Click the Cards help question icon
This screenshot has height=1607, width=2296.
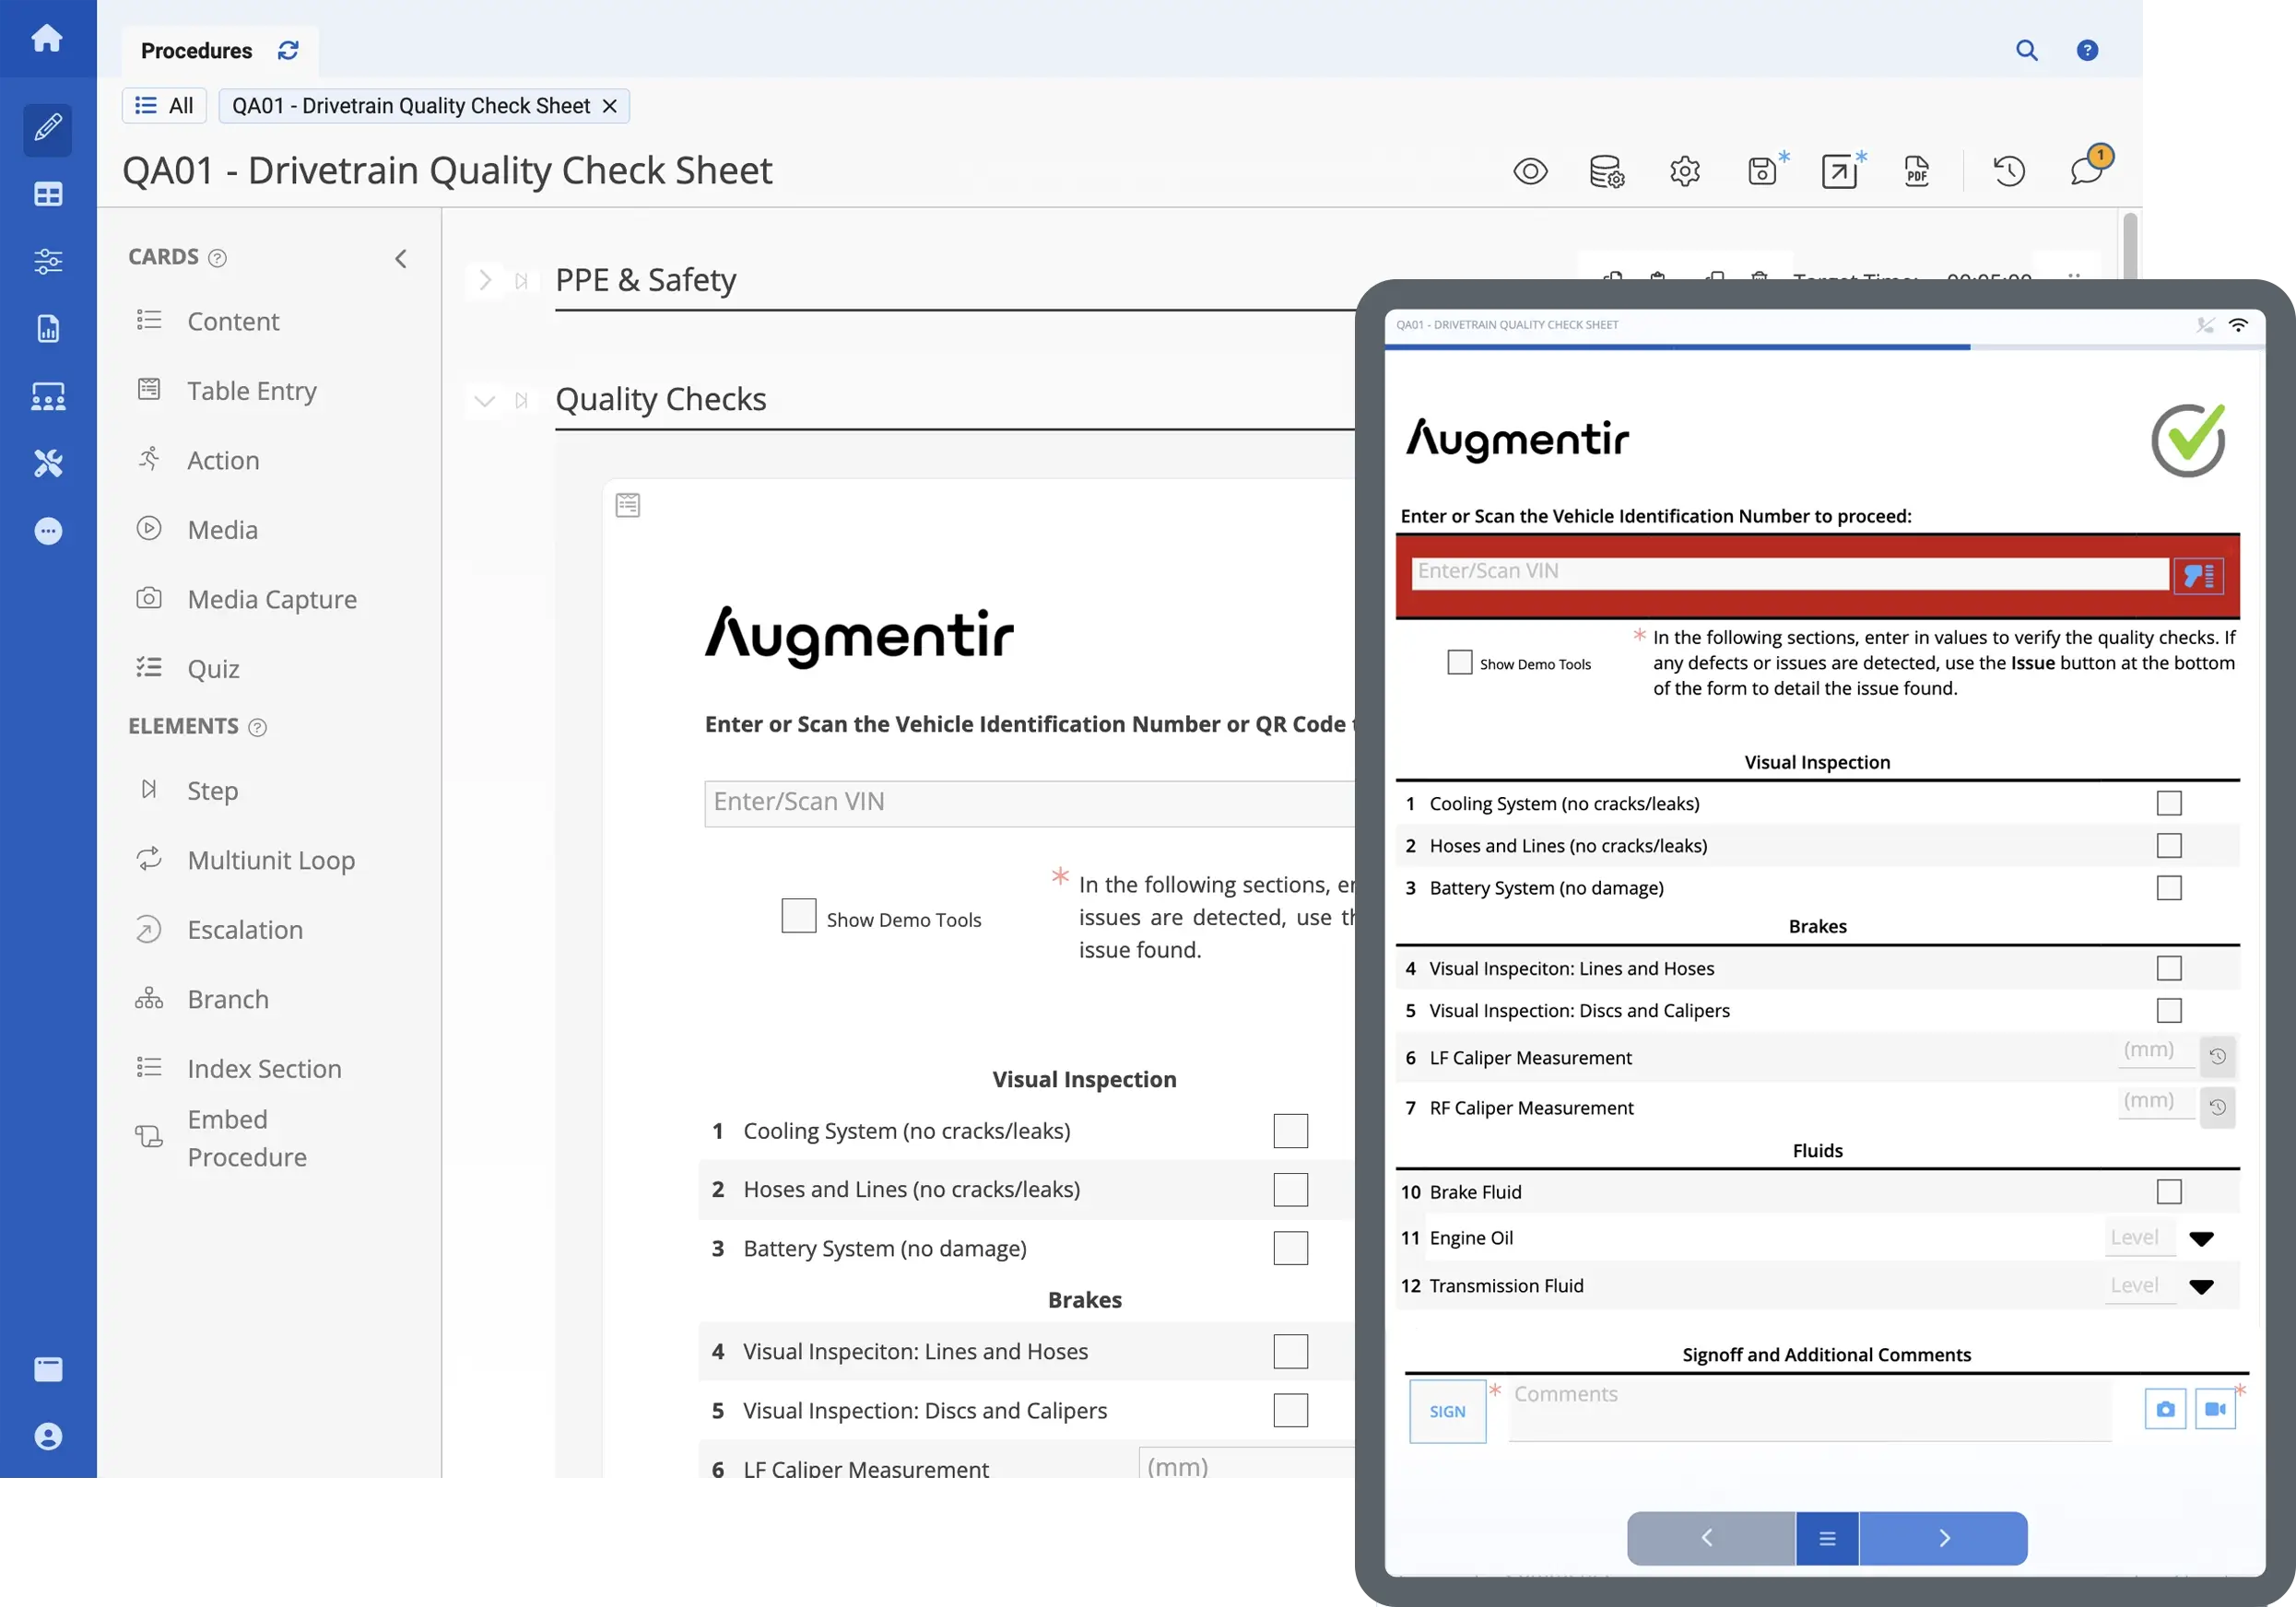(x=217, y=258)
